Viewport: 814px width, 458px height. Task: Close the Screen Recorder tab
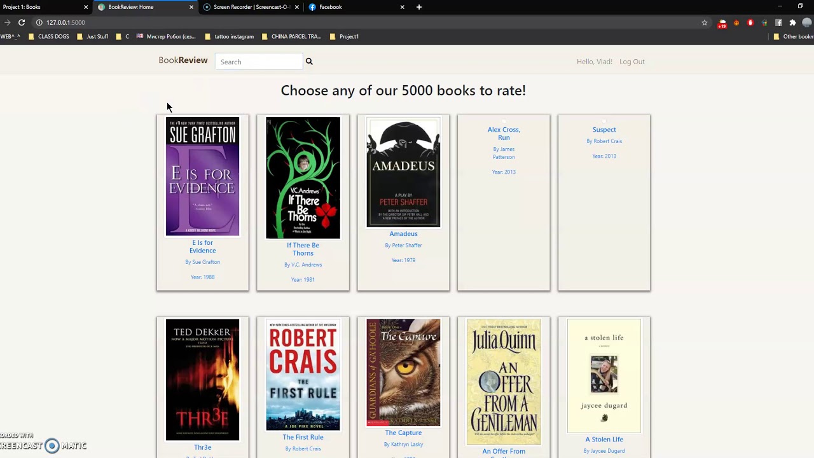point(297,7)
